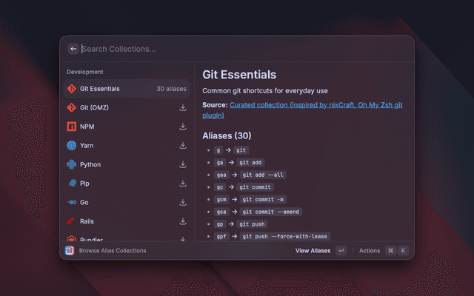Download the Git (OMZ) collection
This screenshot has height=296, width=474.
(183, 107)
